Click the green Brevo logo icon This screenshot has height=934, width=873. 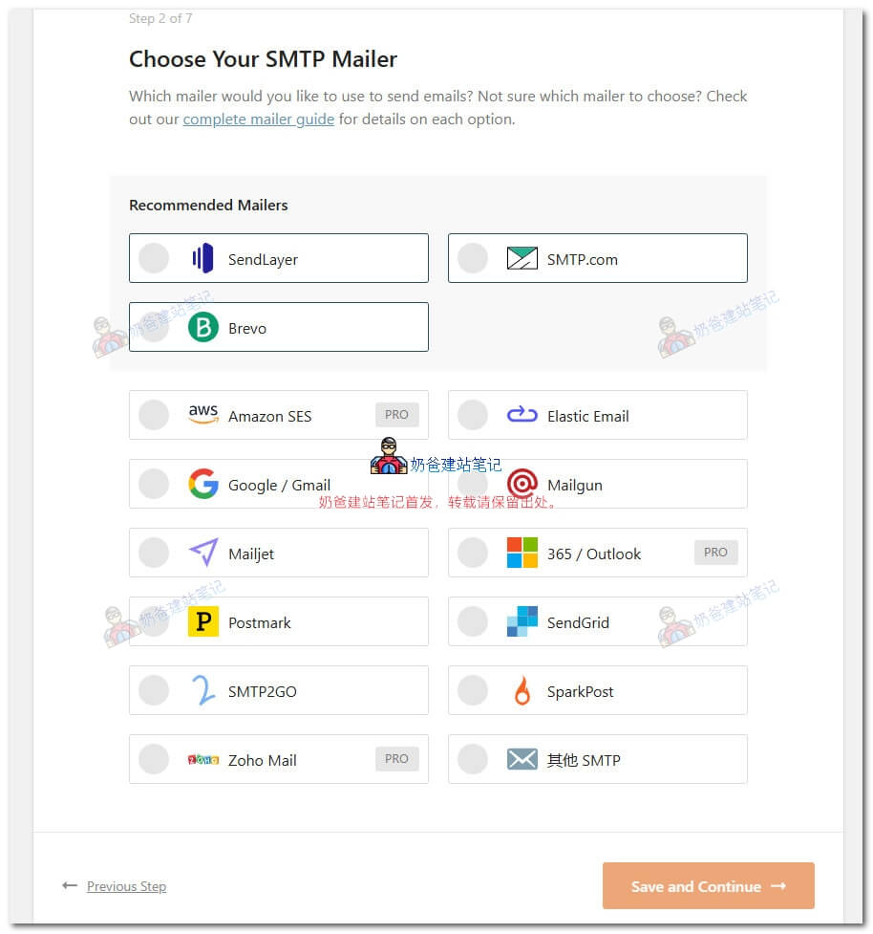click(x=202, y=327)
